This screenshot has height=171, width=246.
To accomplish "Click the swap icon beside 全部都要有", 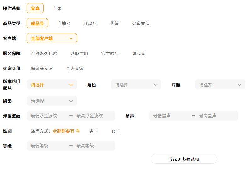I will pos(78,131).
